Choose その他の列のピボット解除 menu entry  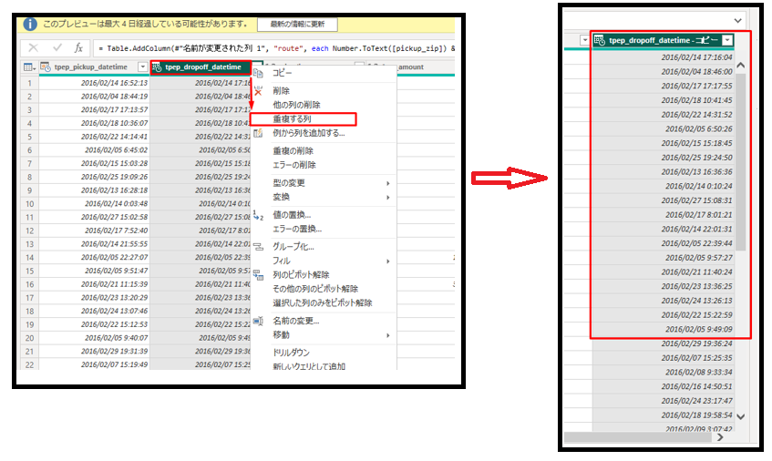click(x=315, y=289)
